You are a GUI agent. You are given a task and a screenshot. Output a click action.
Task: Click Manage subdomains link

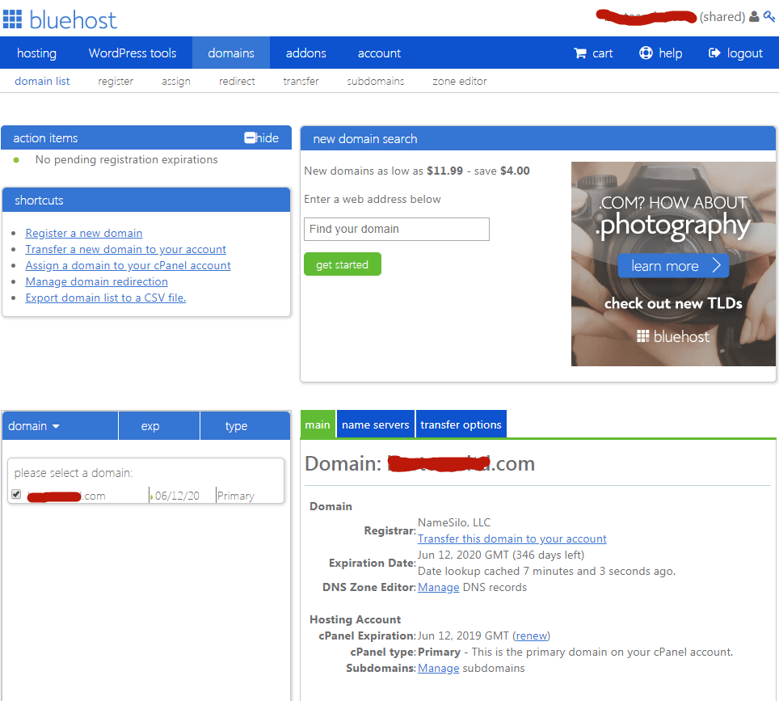coord(439,668)
